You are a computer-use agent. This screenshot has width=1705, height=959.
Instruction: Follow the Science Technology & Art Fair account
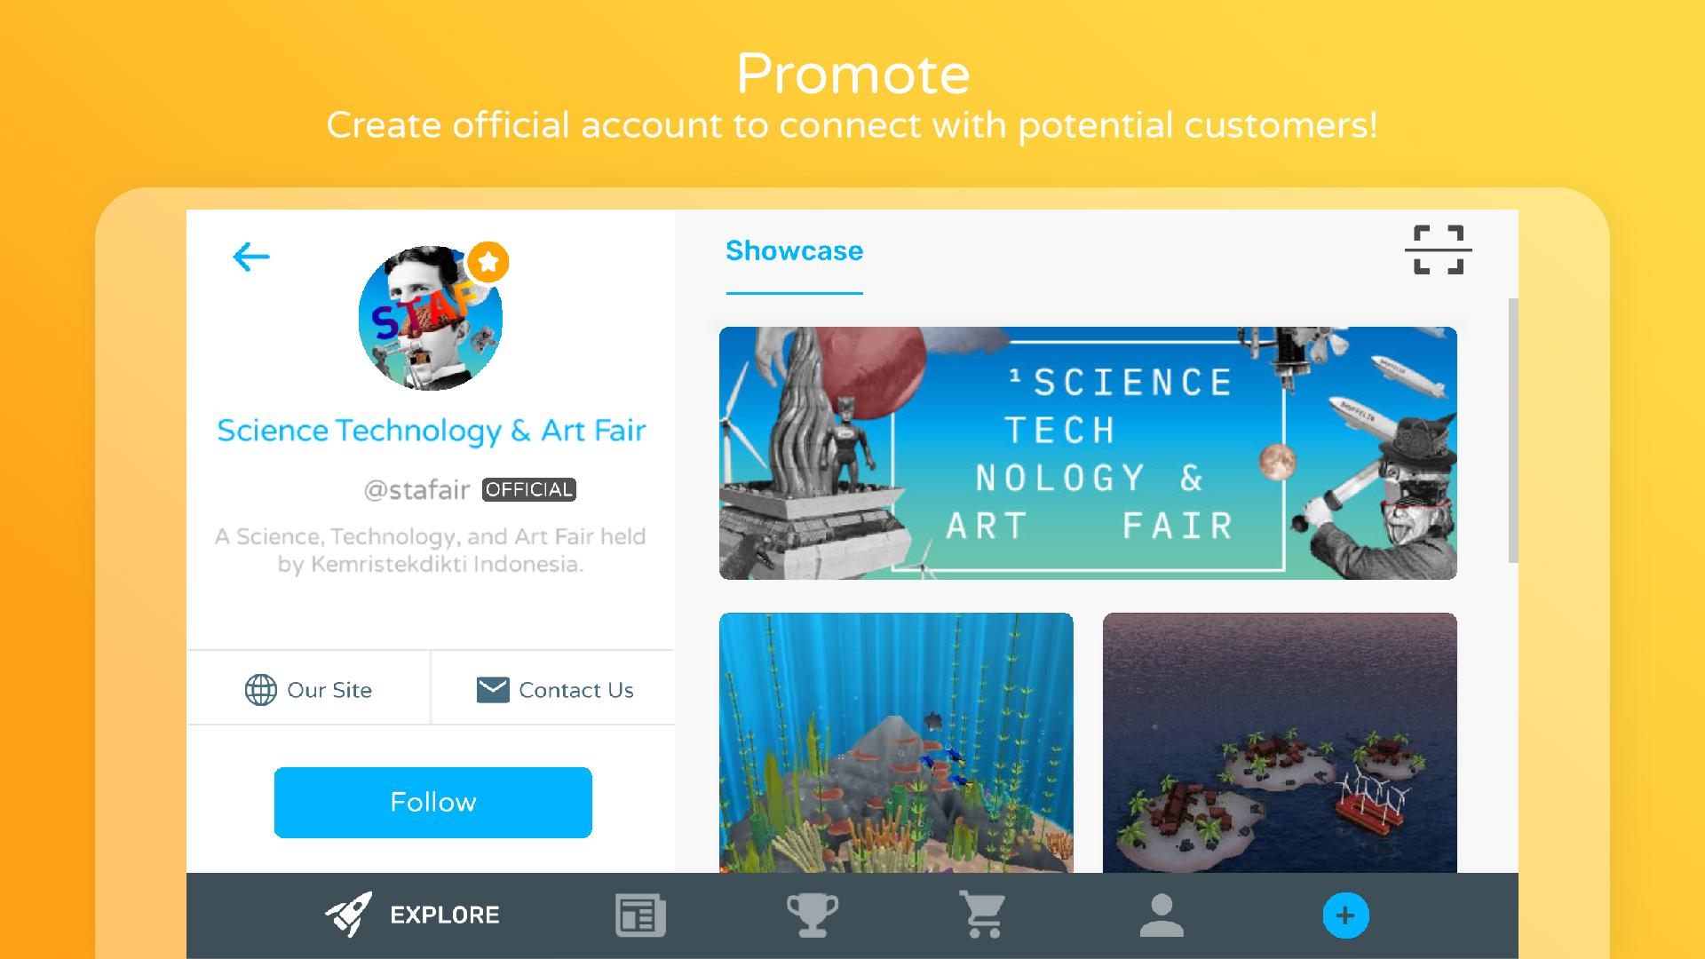(432, 802)
